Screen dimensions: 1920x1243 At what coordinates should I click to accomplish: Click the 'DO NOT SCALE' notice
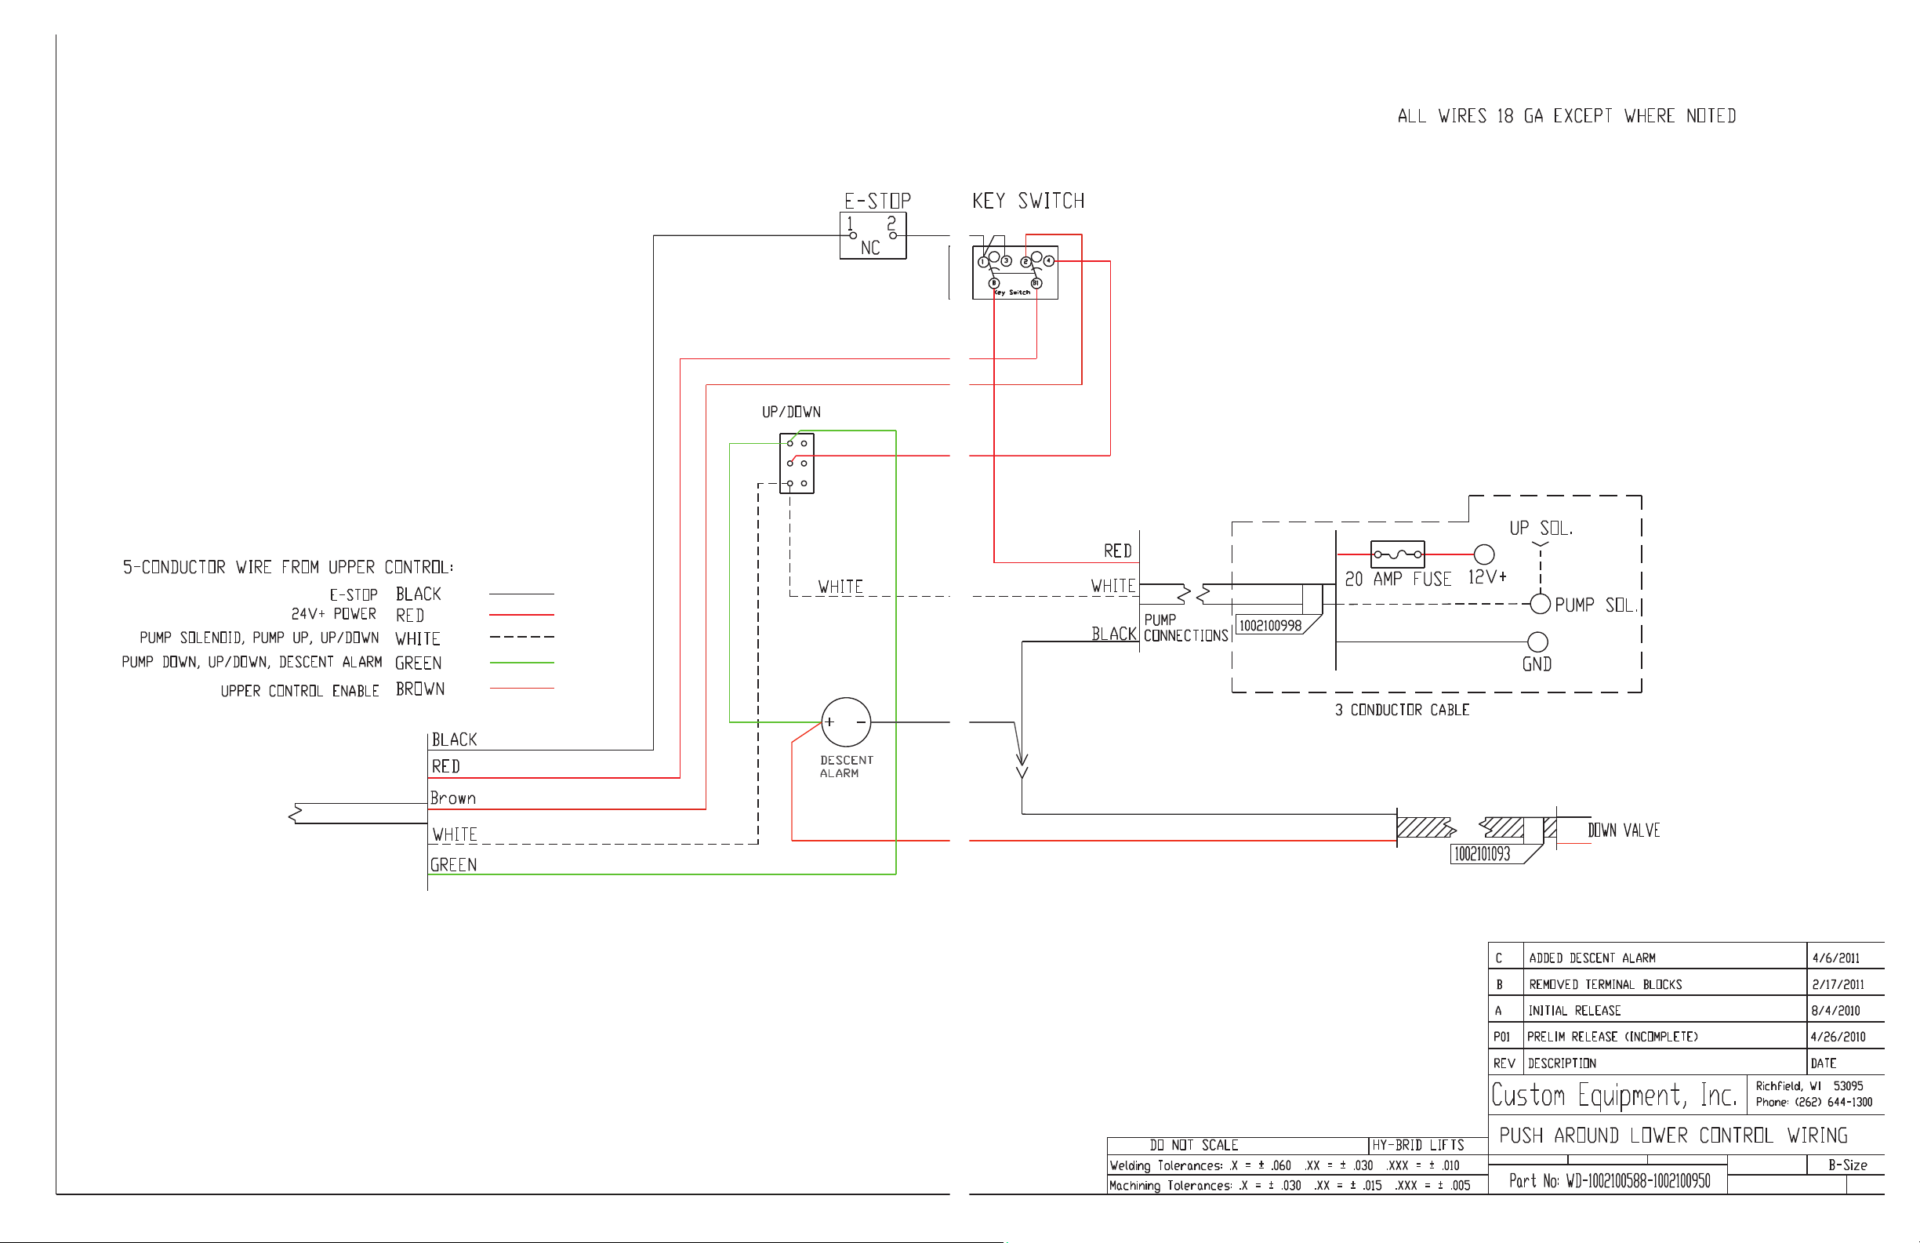[x=1193, y=1145]
